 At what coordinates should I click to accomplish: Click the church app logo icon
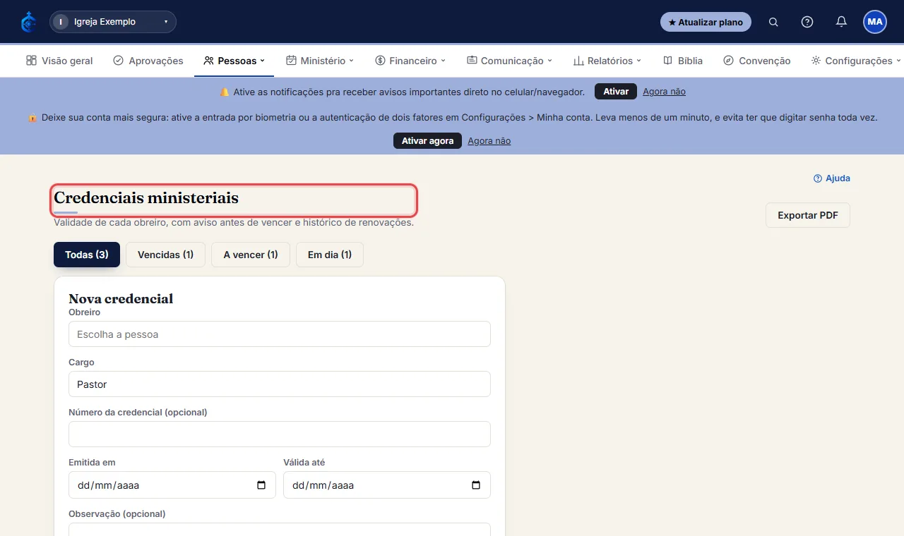tap(28, 22)
